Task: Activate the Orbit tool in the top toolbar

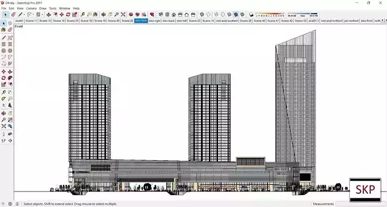Action: pyautogui.click(x=104, y=14)
